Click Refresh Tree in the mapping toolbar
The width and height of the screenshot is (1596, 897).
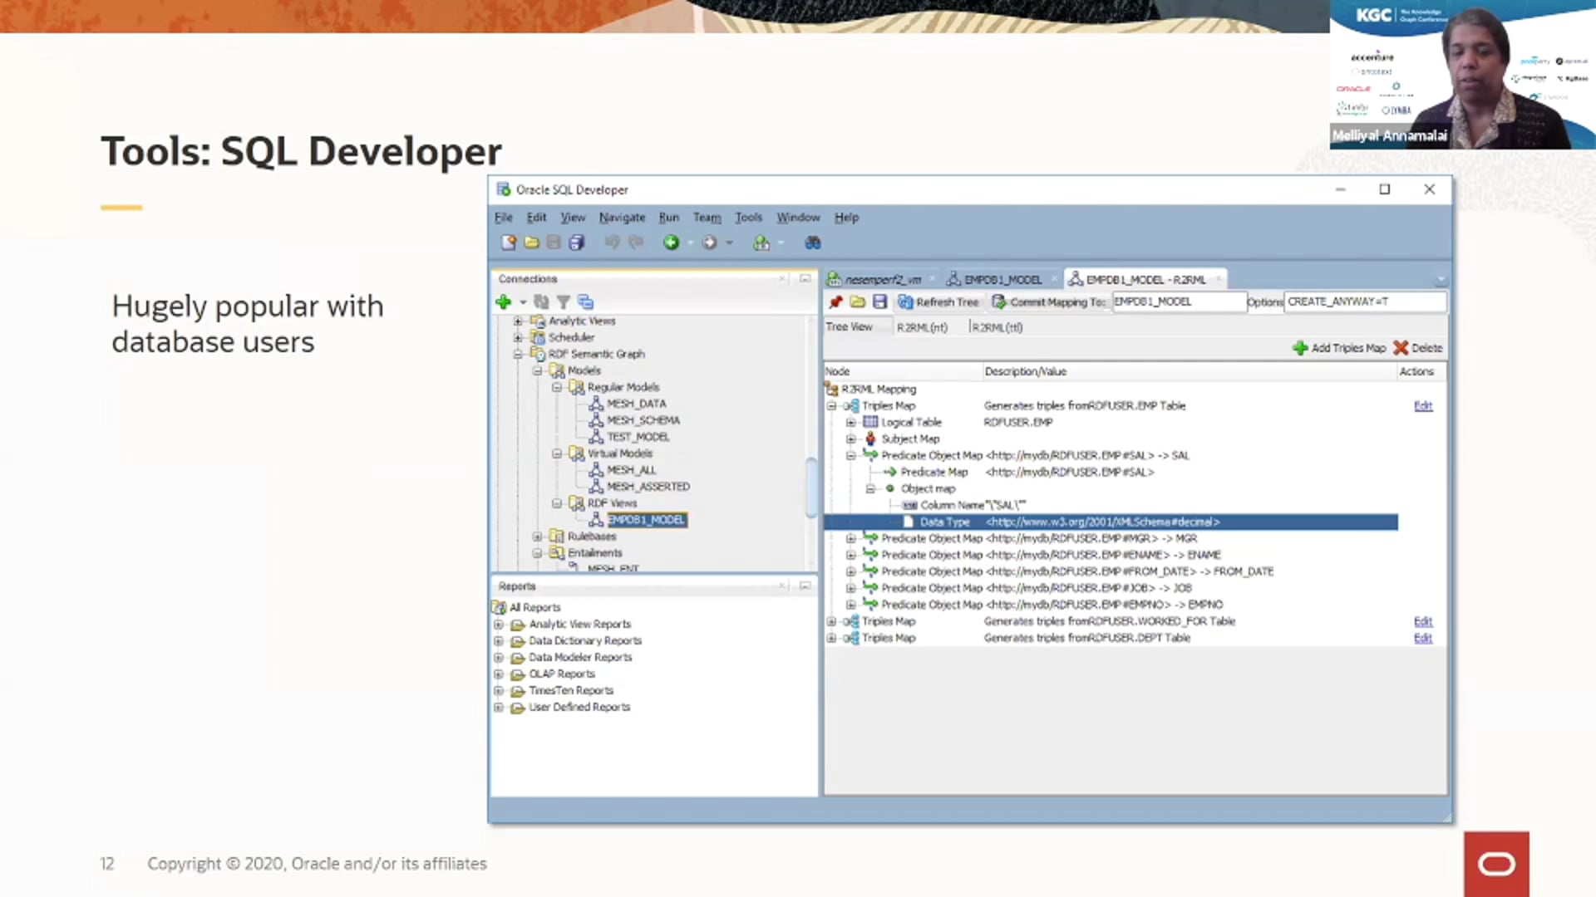(x=939, y=301)
